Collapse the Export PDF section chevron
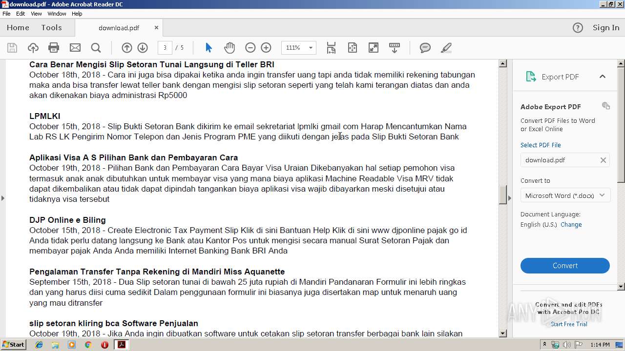625x351 pixels. (602, 77)
